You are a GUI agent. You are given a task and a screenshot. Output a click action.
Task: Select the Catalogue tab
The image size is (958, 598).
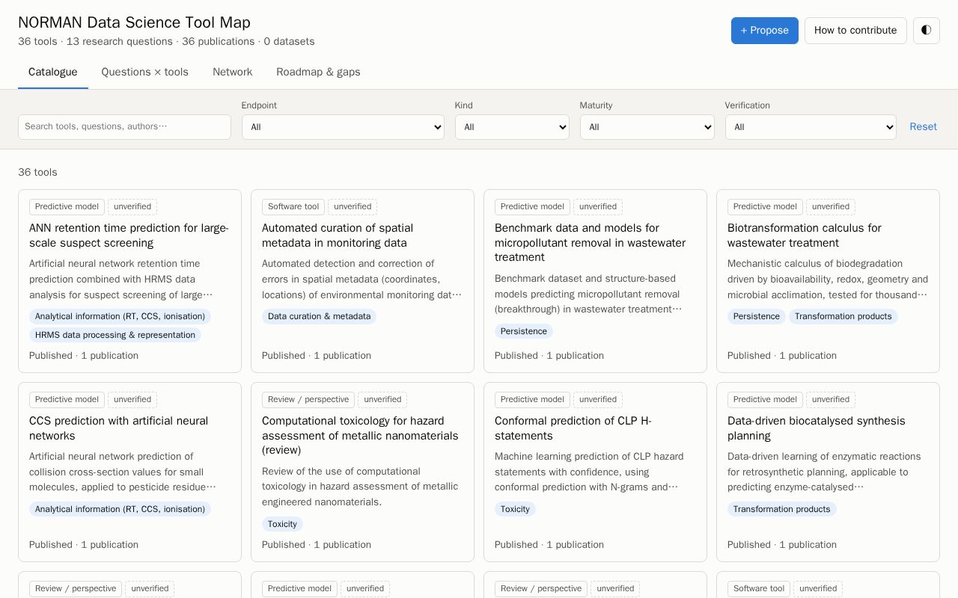[x=53, y=73]
